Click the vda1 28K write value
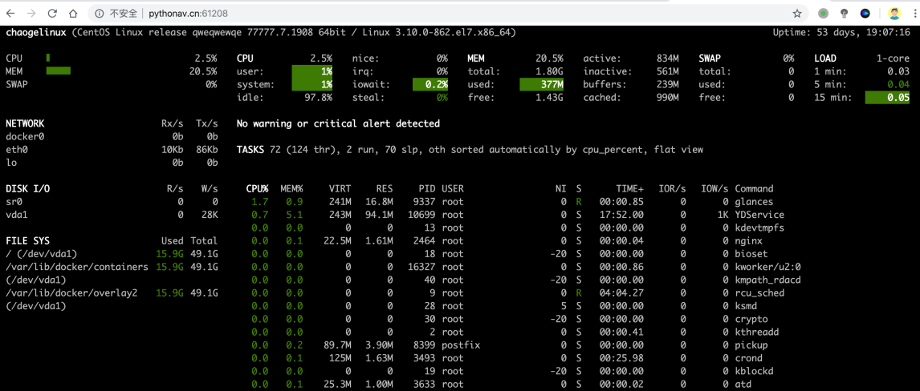920x391 pixels. pyautogui.click(x=210, y=215)
